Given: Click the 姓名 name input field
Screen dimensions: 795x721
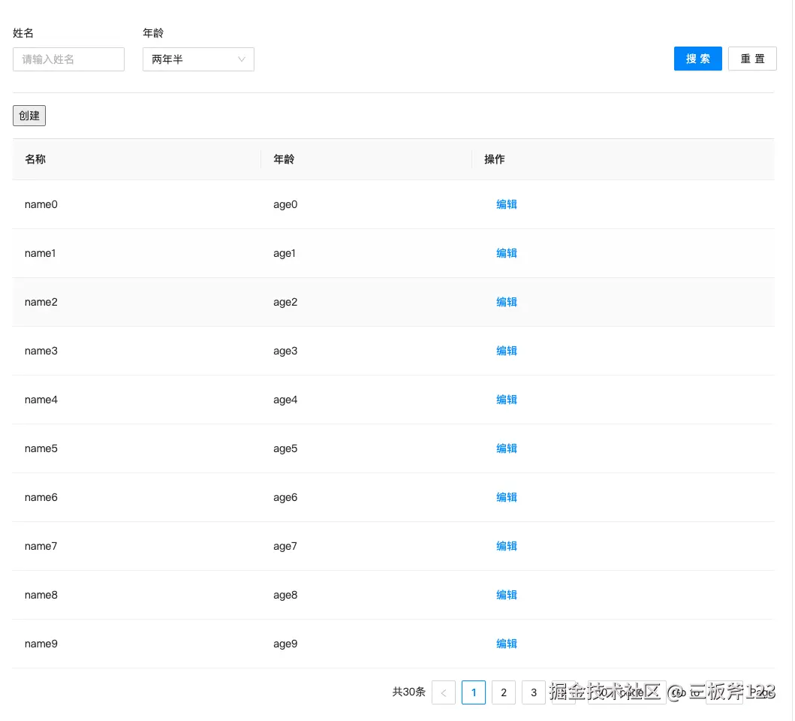Looking at the screenshot, I should (68, 59).
